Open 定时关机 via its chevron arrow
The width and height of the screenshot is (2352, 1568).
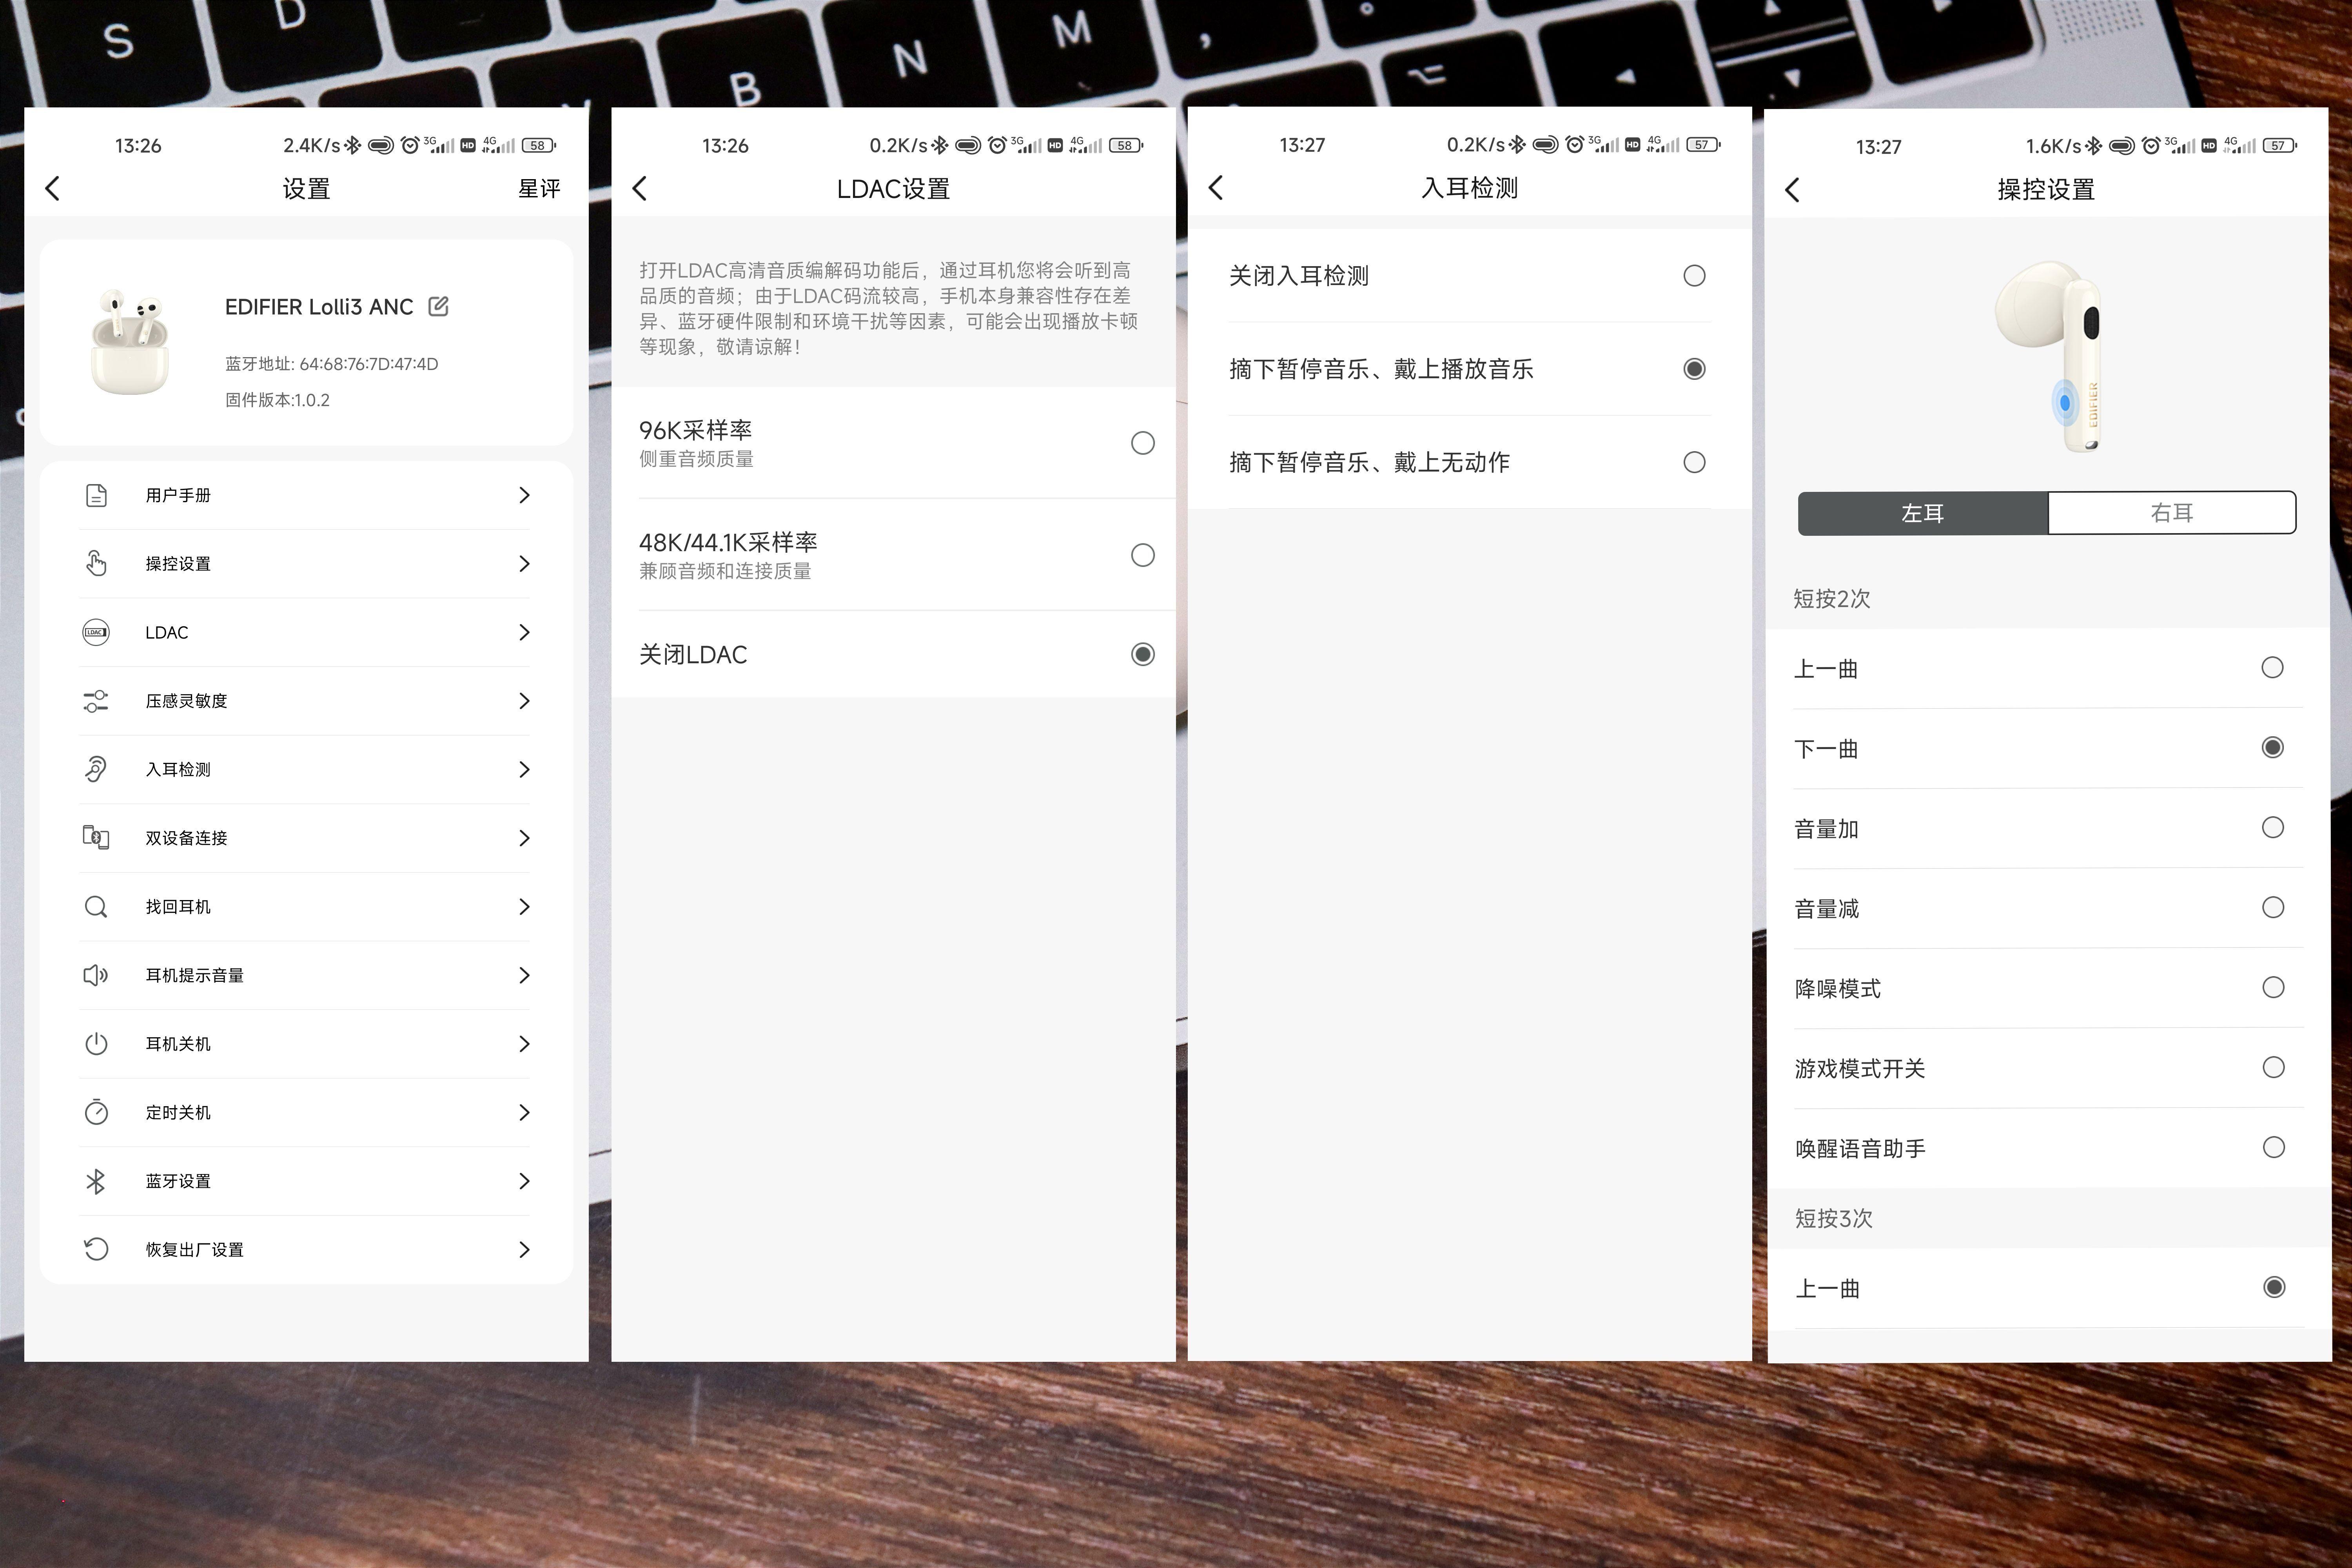pos(524,1112)
